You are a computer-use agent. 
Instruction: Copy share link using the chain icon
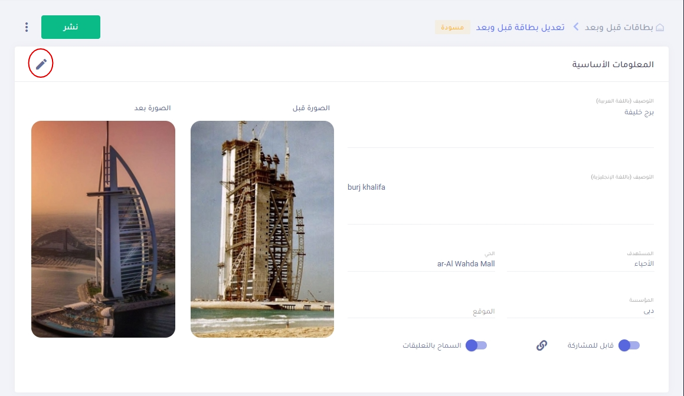click(x=541, y=345)
